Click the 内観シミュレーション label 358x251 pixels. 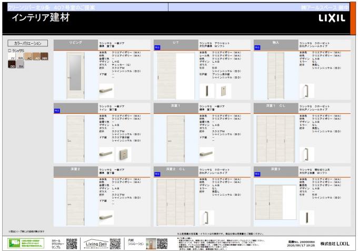[136, 242]
